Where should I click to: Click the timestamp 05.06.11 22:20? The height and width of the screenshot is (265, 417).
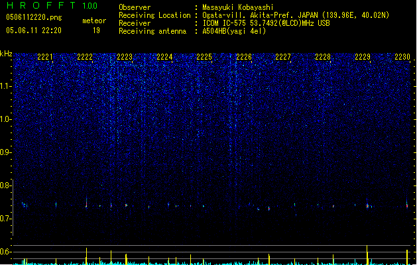(34, 30)
